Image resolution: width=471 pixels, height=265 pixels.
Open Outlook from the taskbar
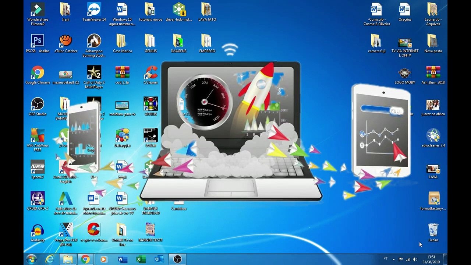[x=159, y=259]
